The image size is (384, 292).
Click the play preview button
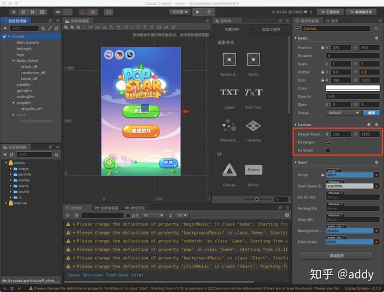tap(198, 12)
